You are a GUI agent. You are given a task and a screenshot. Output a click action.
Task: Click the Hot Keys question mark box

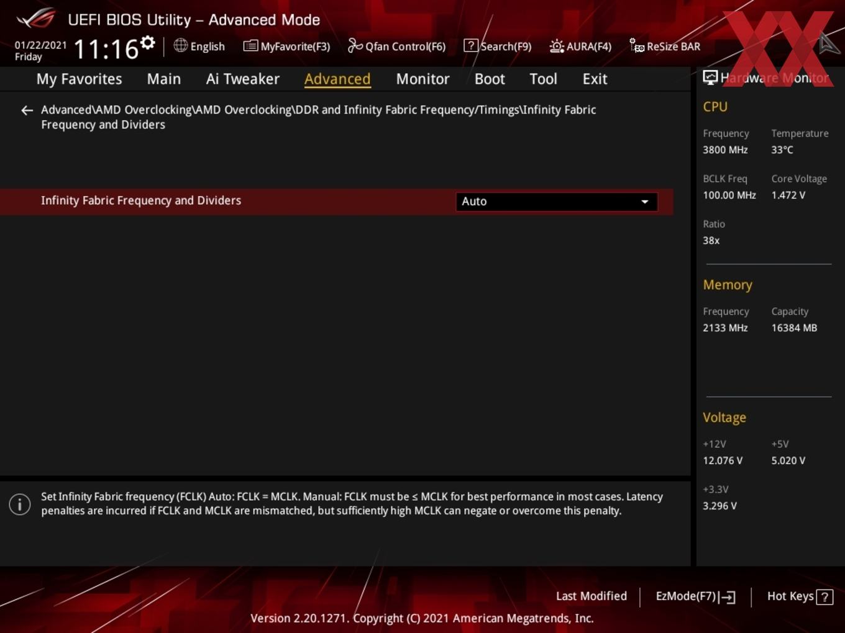pos(824,597)
